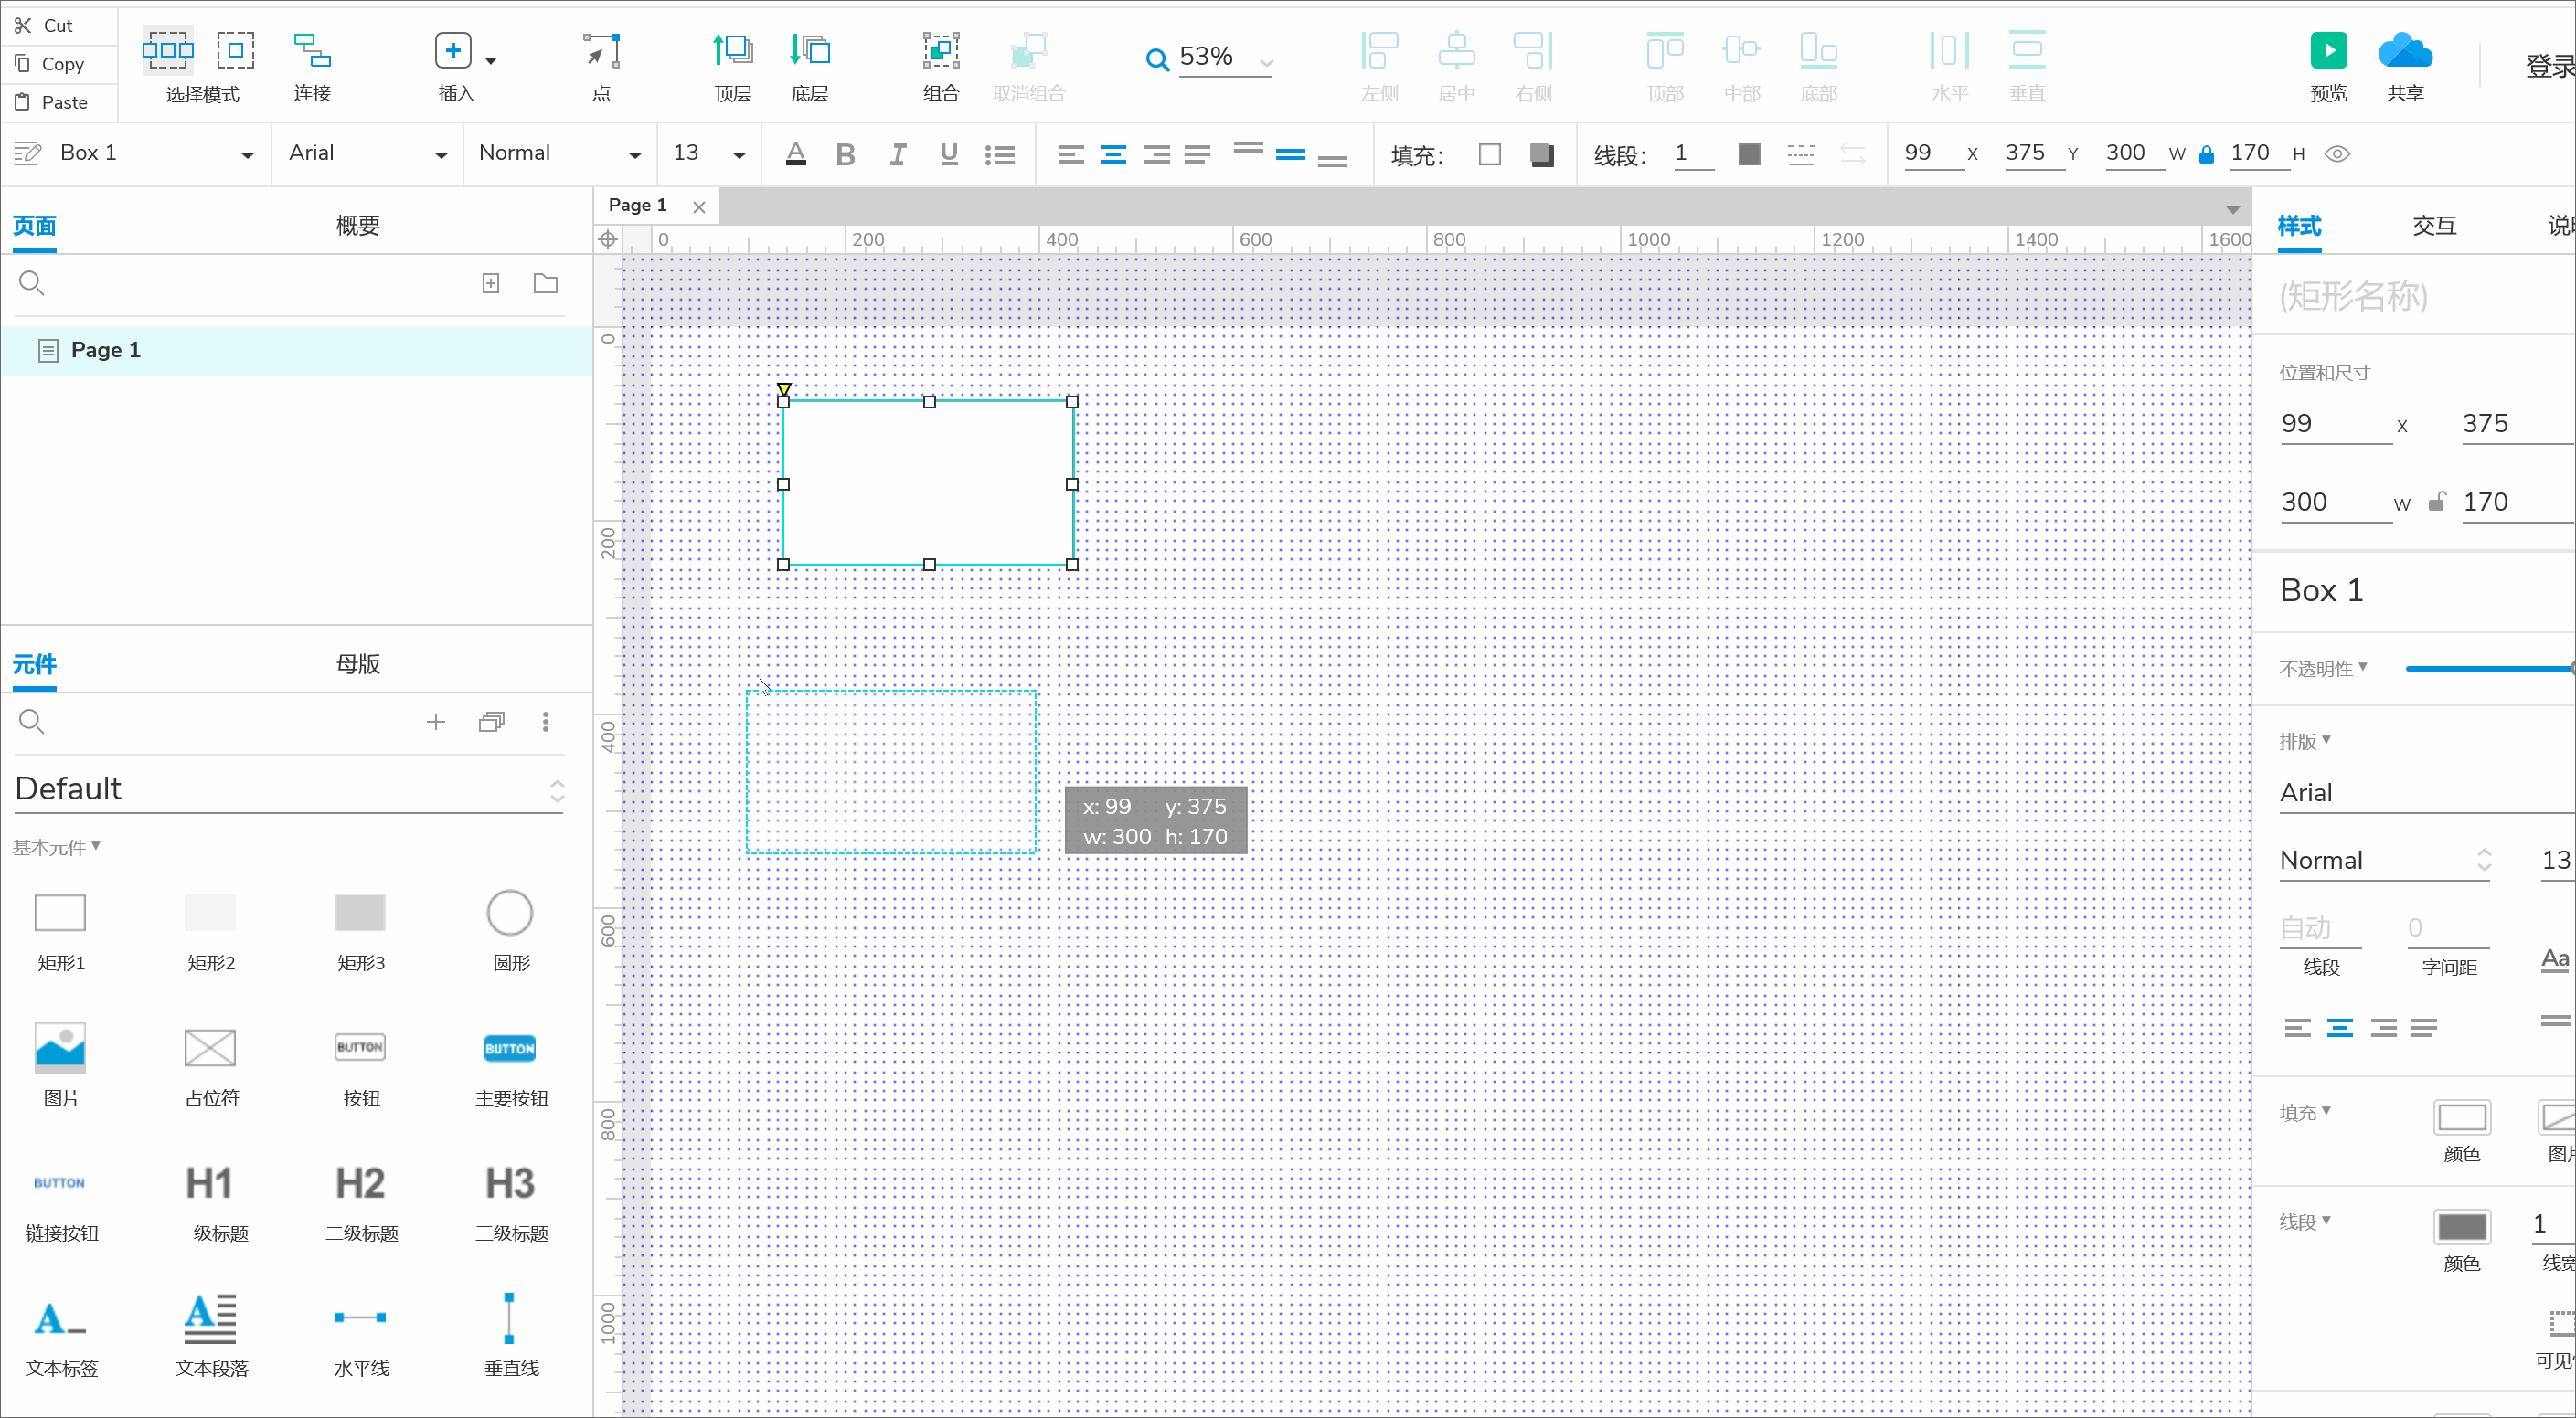Switch to the 概要 outline tab

(357, 226)
